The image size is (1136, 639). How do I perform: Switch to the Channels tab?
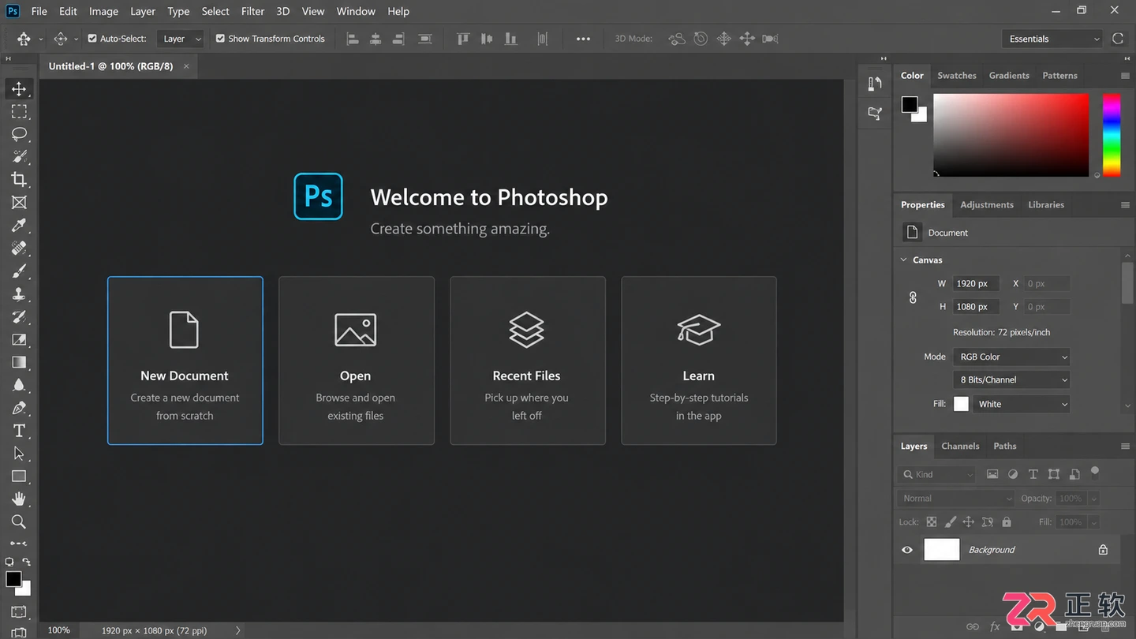pyautogui.click(x=960, y=446)
